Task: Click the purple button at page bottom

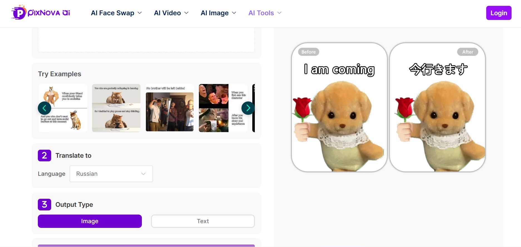Action: point(146,245)
